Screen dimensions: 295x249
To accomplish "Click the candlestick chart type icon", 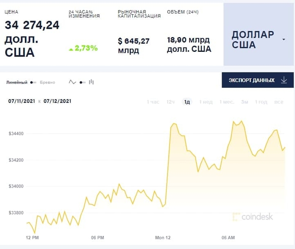I will coord(91,82).
